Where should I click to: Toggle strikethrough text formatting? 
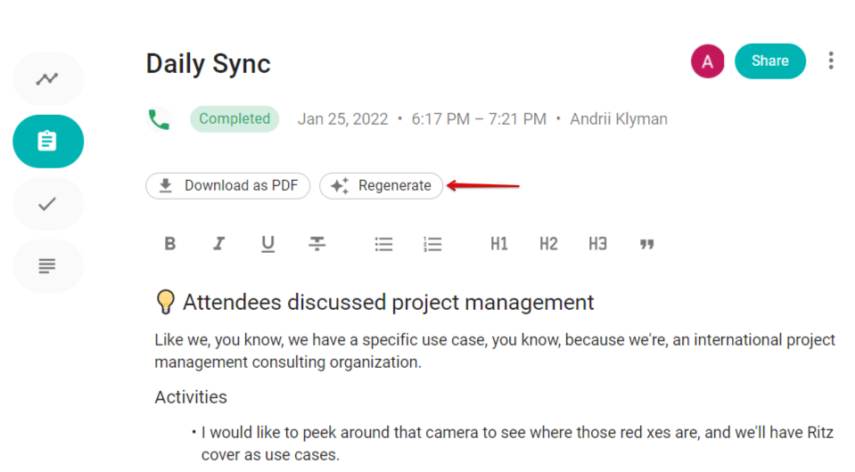317,244
